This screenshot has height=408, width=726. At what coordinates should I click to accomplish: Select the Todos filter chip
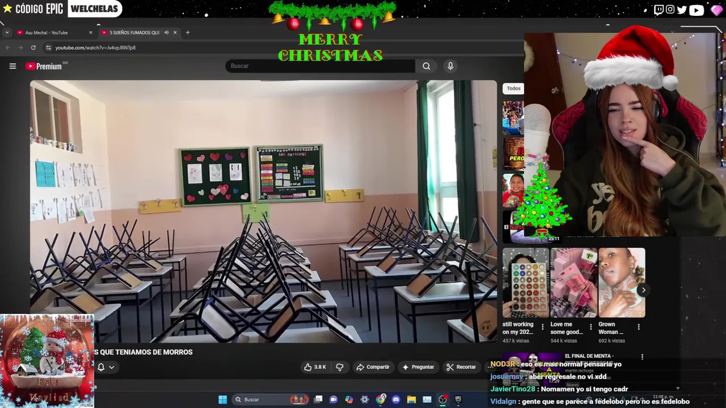(x=513, y=88)
